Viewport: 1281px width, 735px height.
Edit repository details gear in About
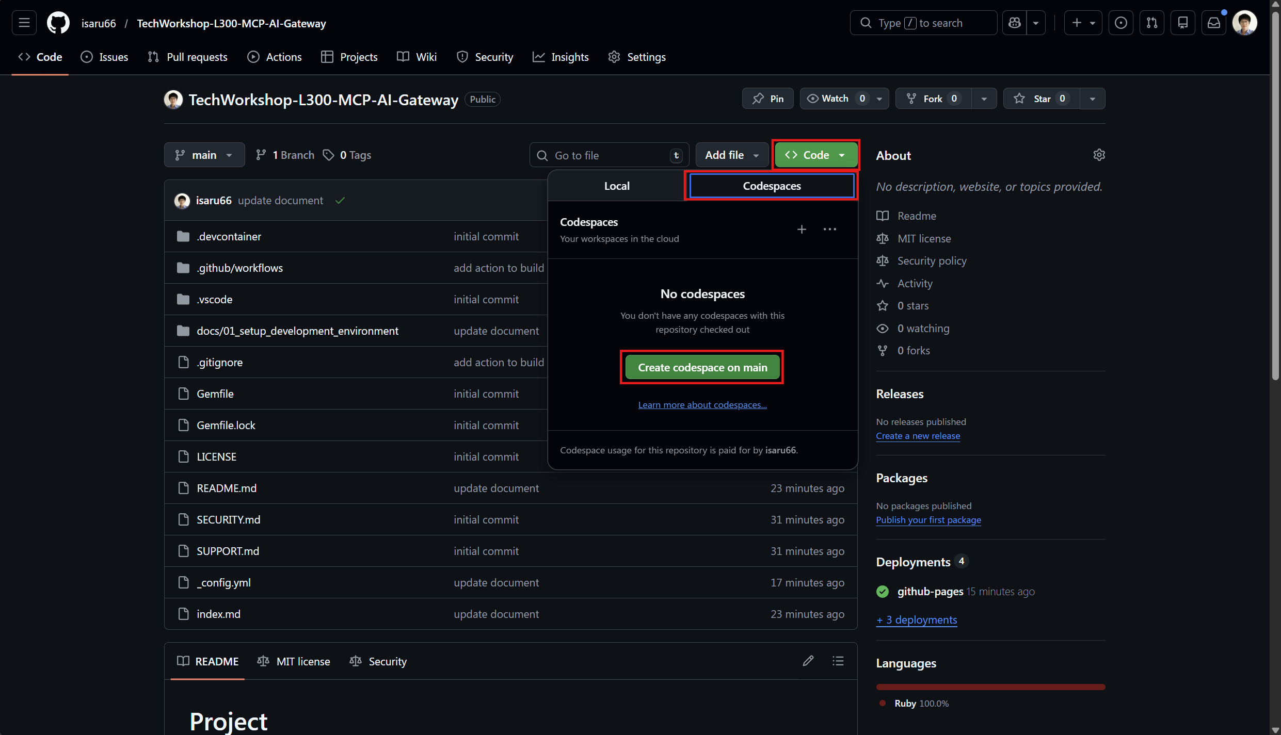1099,155
